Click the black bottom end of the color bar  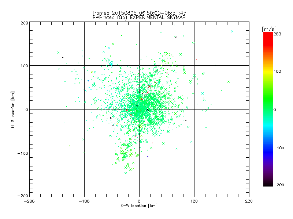click(x=268, y=184)
